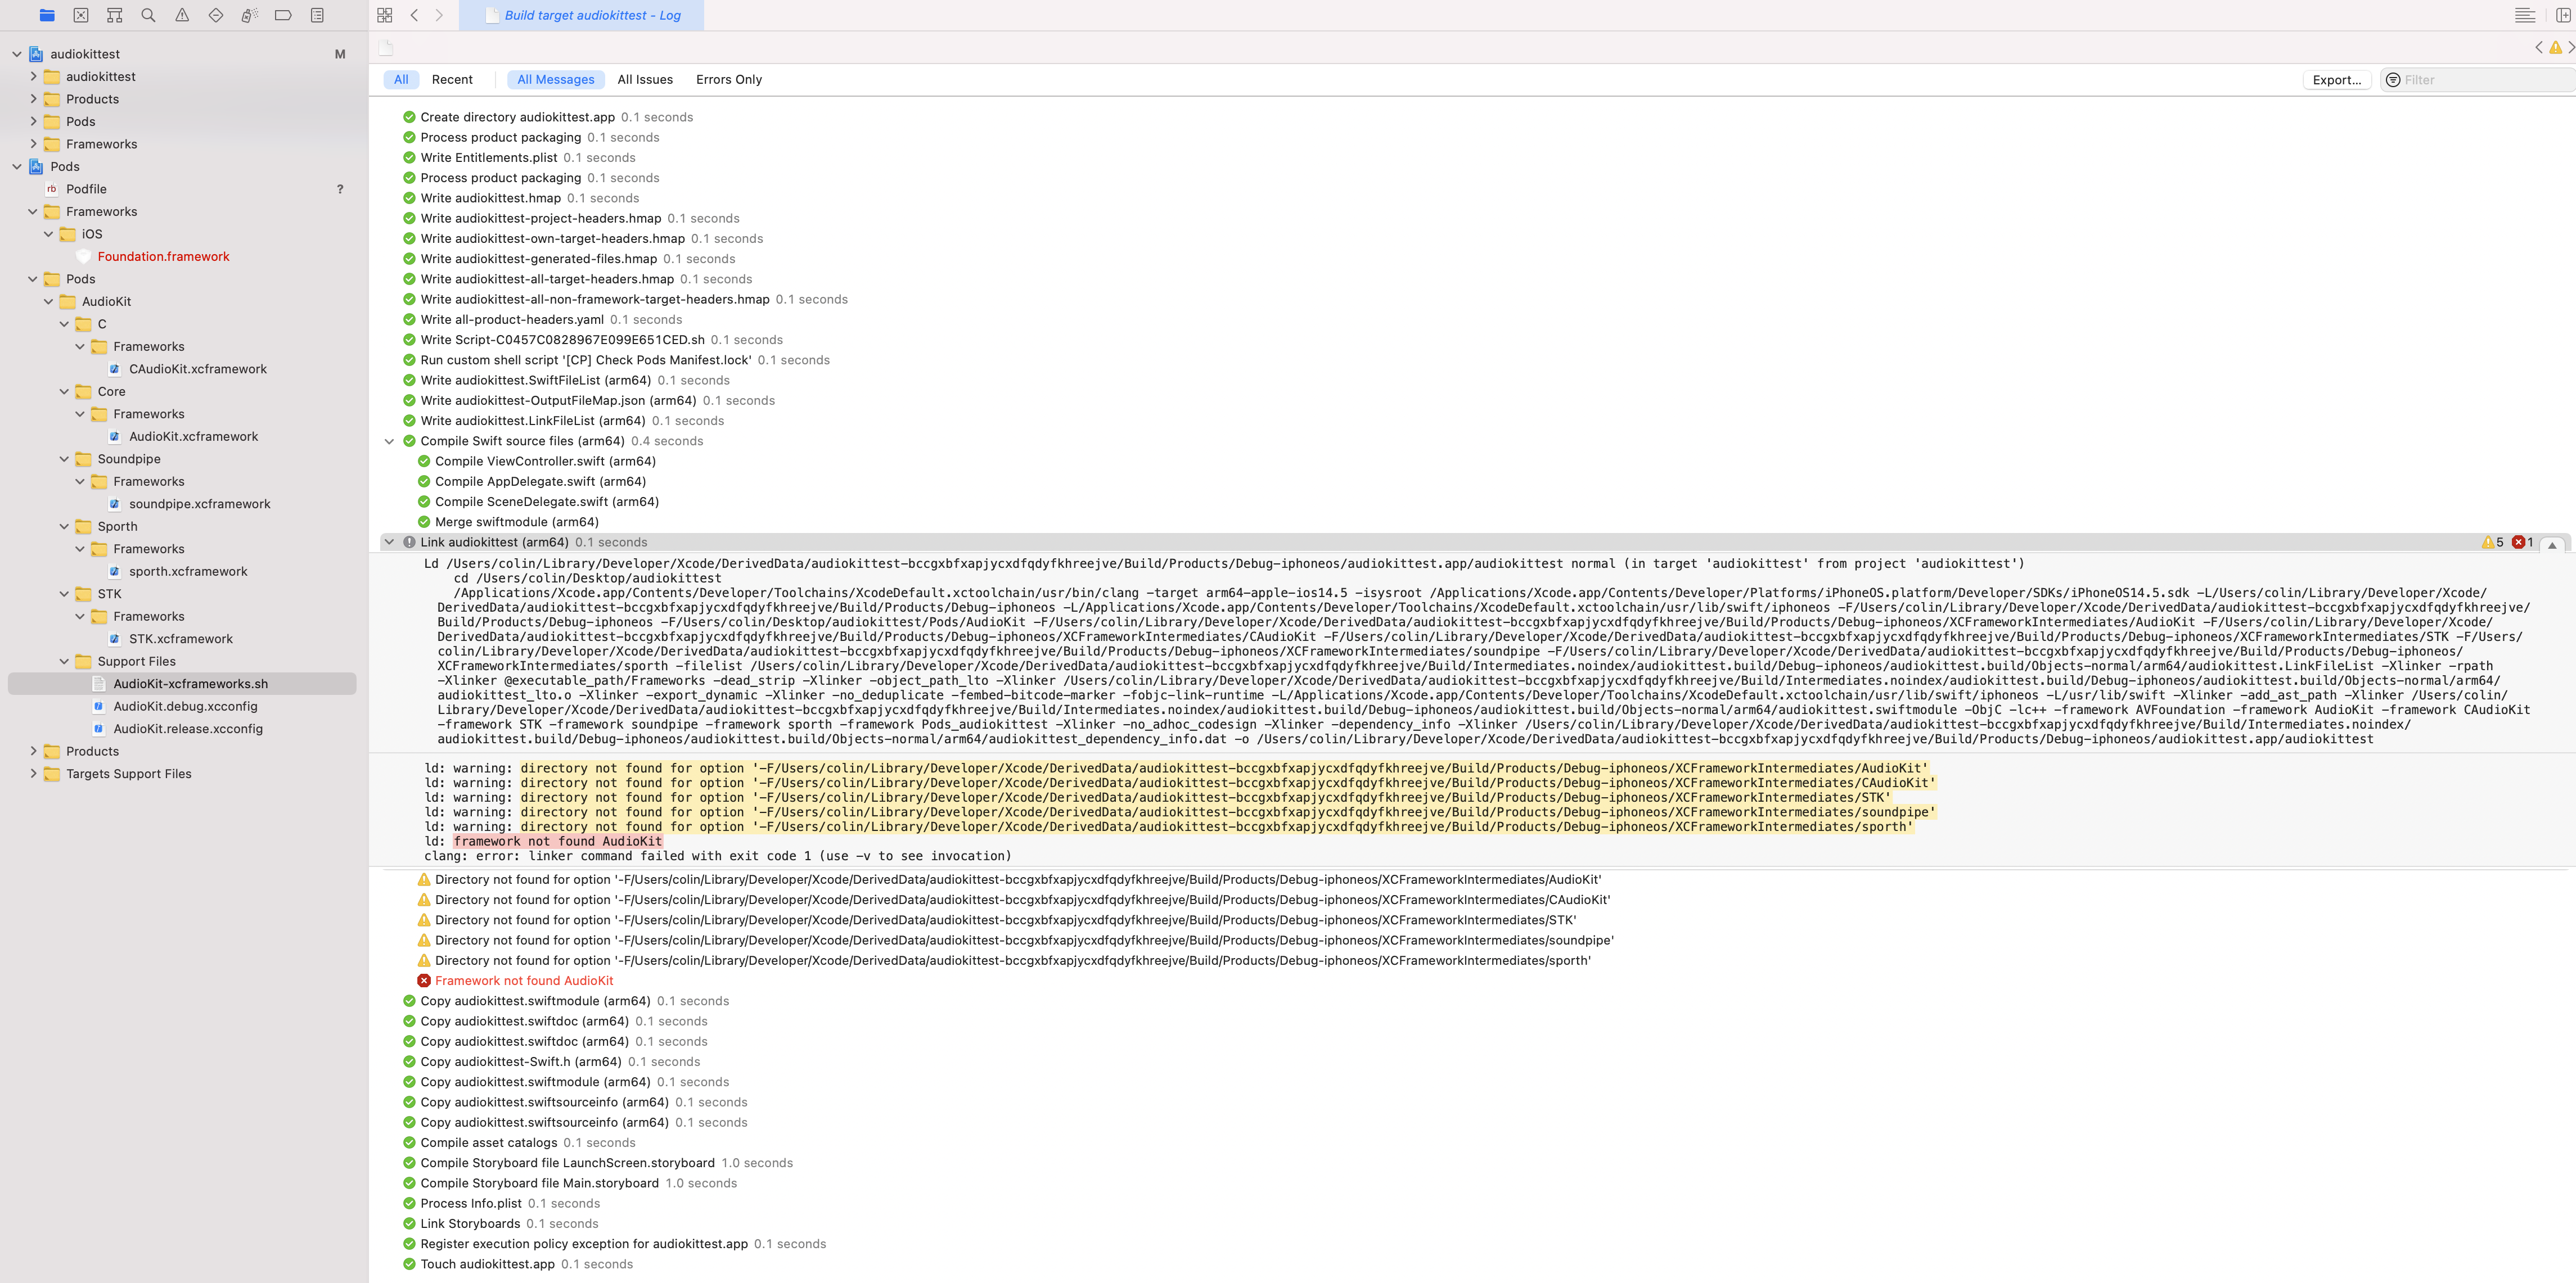Expand the Targets Support Files folder
The image size is (2576, 1283).
pos(33,774)
